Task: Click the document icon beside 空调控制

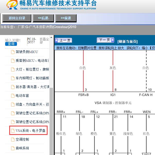Action: tap(13, 140)
